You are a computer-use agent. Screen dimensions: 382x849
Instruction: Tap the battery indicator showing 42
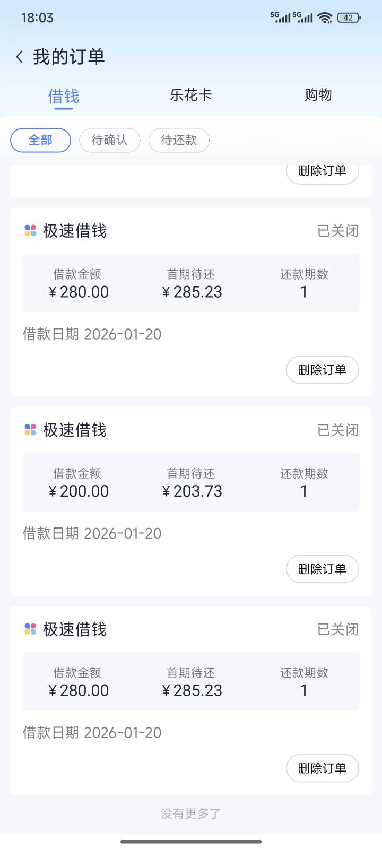coord(349,18)
